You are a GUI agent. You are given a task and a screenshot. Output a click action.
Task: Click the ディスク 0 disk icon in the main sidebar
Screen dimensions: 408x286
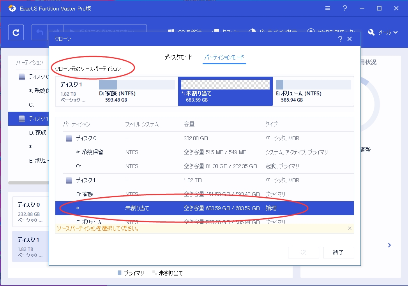[x=22, y=77]
